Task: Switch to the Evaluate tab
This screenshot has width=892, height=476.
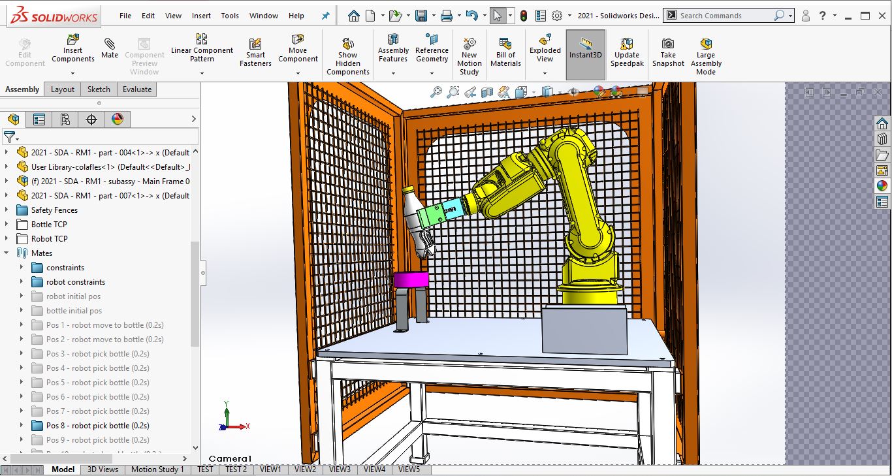Action: click(137, 89)
